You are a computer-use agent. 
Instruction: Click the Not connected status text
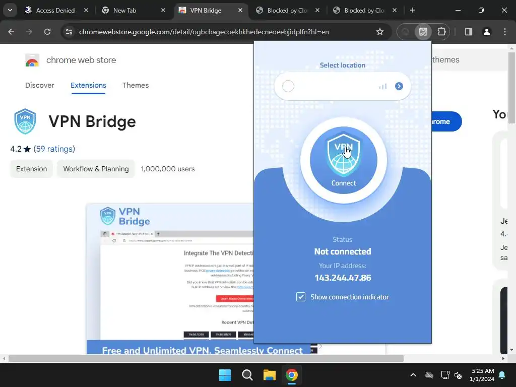[343, 251]
